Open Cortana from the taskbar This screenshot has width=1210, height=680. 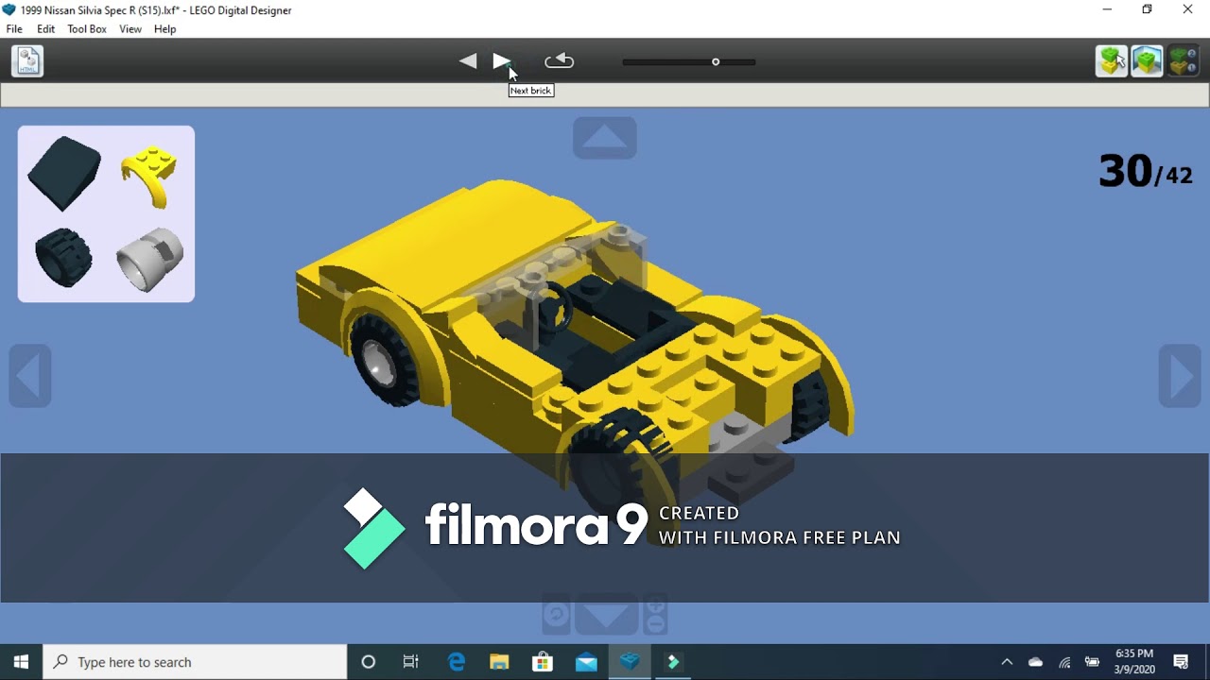[x=369, y=662]
